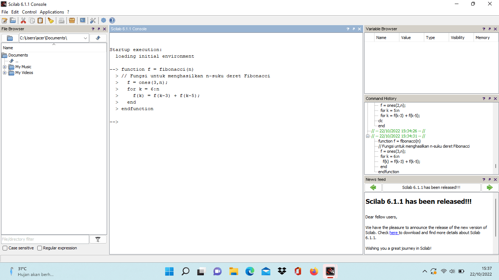Viewport: 499px width, 280px height.
Task: Clear the console with broom icon
Action: pos(51,20)
